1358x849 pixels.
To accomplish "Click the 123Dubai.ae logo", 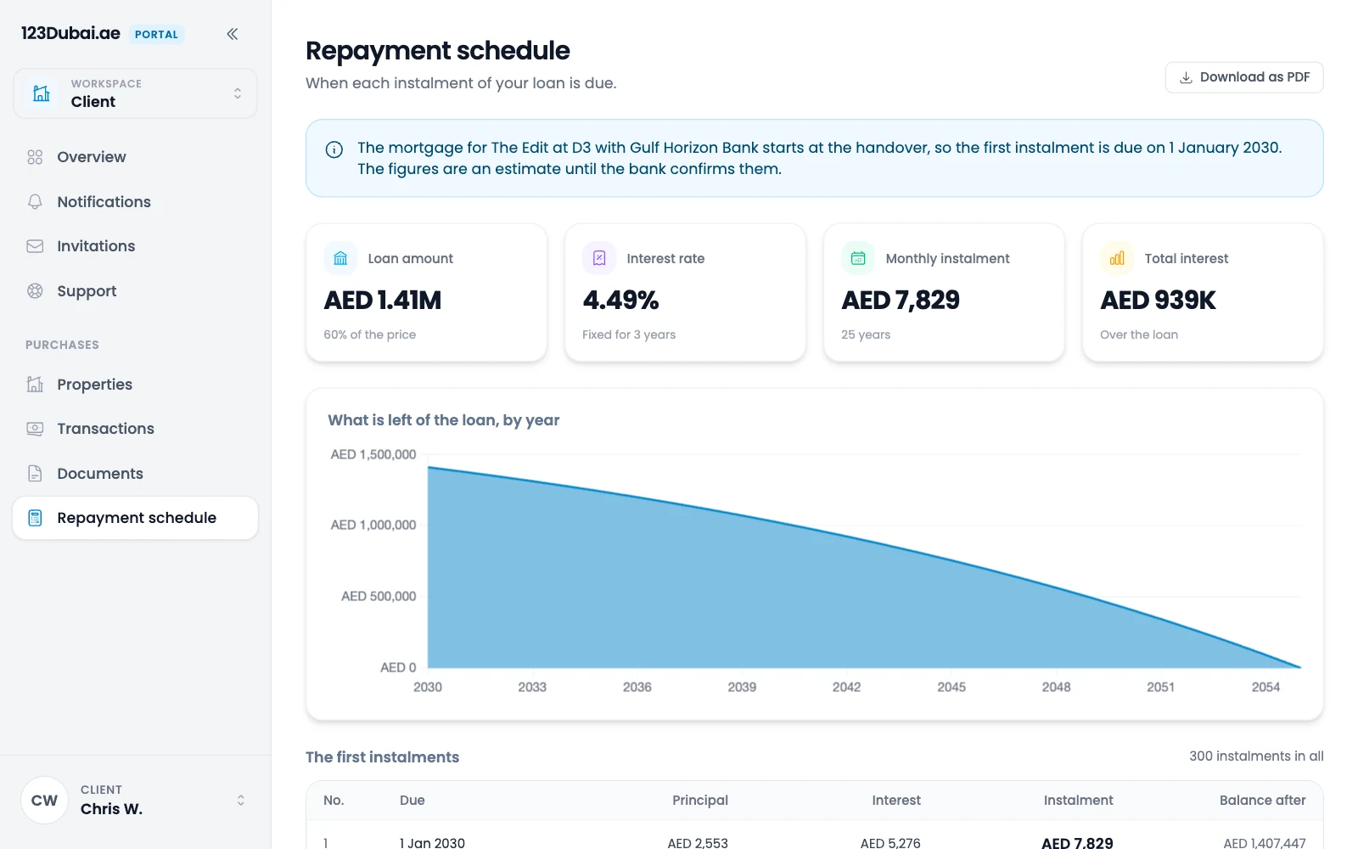I will click(70, 33).
